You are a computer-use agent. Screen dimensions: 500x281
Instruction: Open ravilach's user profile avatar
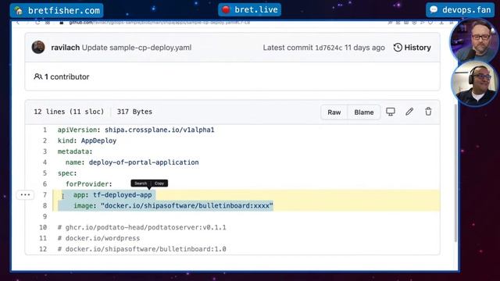point(38,48)
